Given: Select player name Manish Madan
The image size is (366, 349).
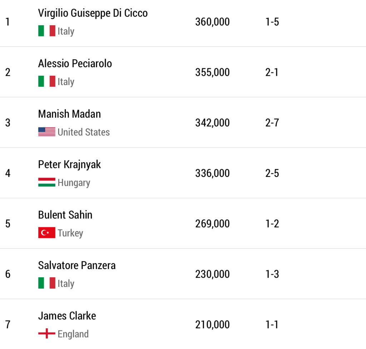Looking at the screenshot, I should pyautogui.click(x=69, y=114).
